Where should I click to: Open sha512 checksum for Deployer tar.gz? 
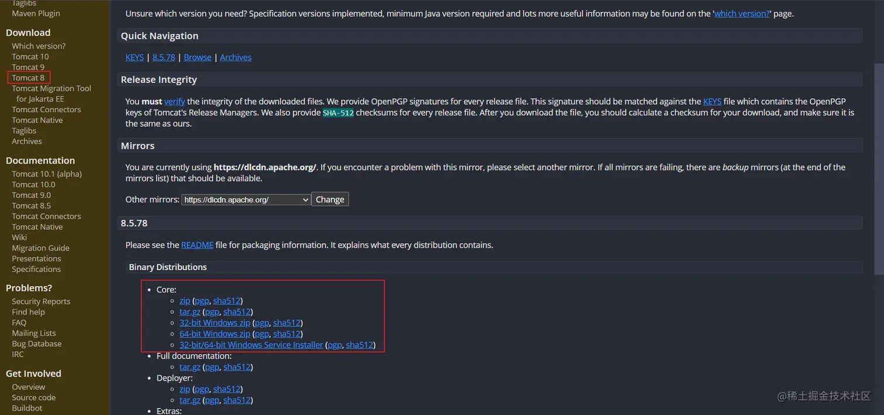tap(237, 400)
